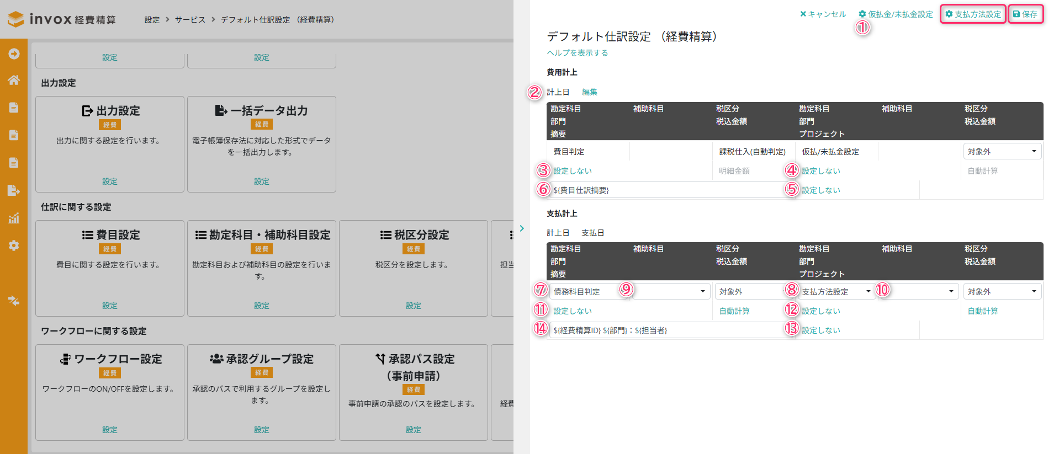Click the 出力設定 card title icon

87,111
